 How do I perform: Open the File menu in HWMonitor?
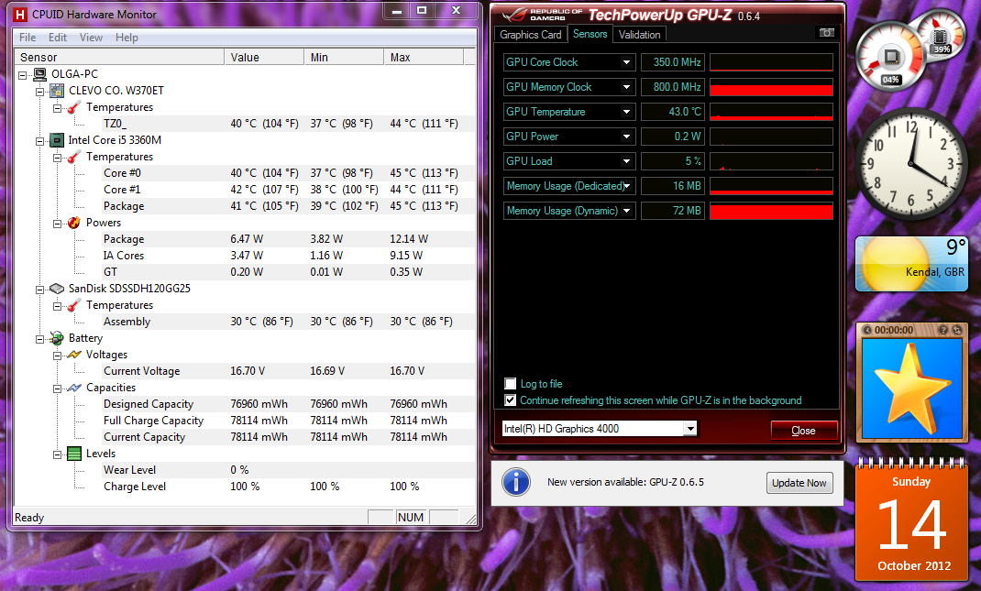coord(28,38)
